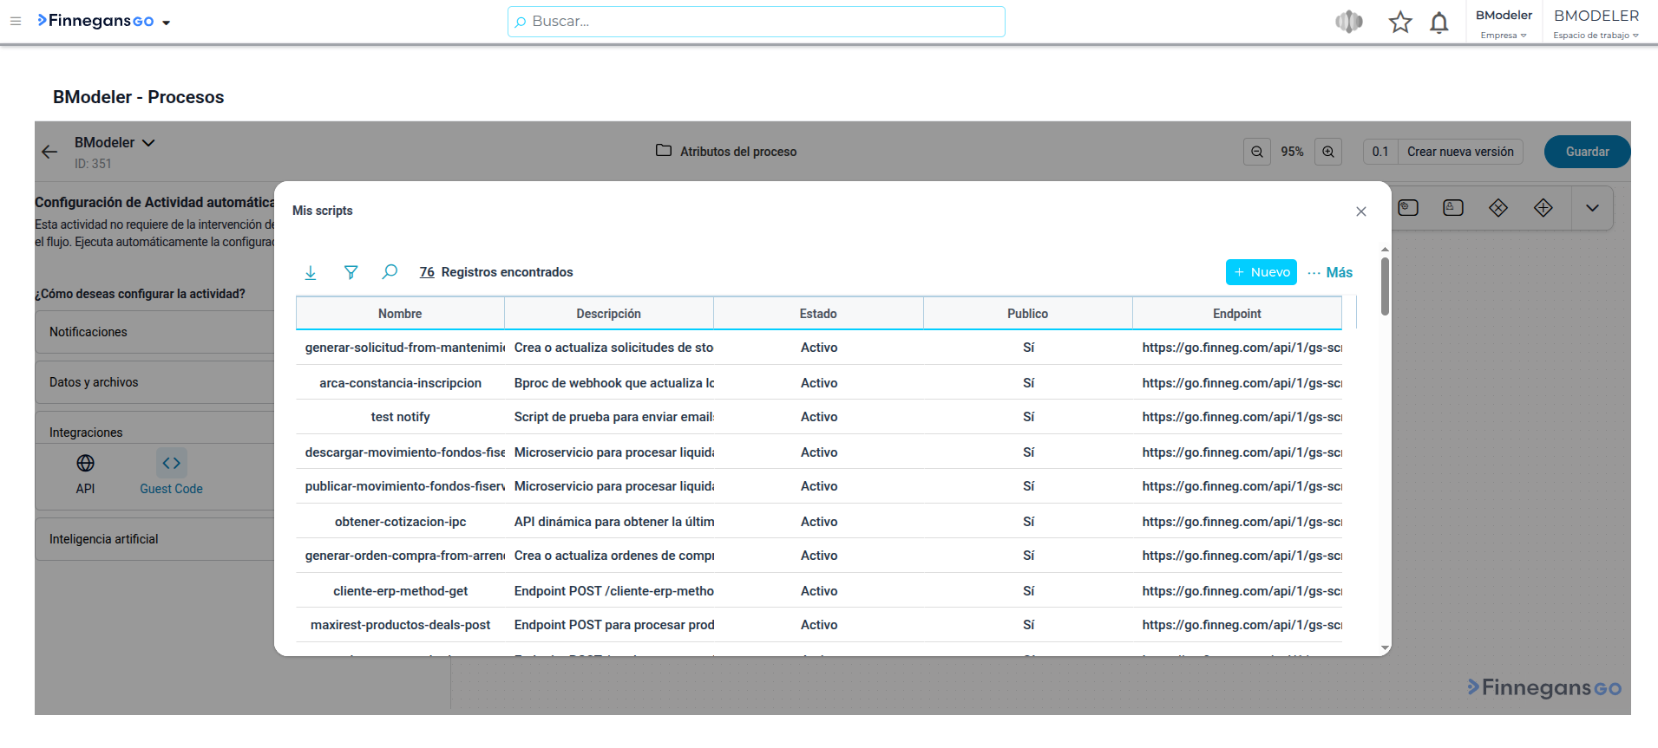Viewport: 1658px width, 748px height.
Task: Go back using the left arrow
Action: 49,152
